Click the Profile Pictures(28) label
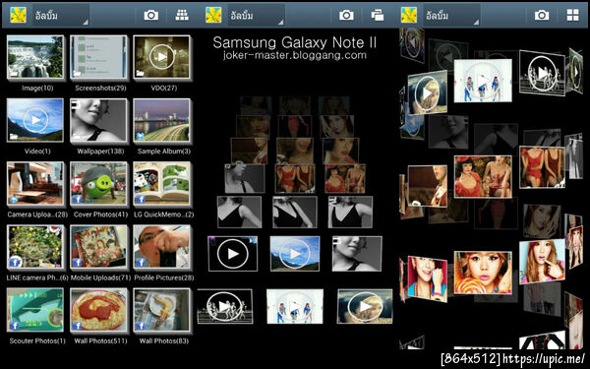 click(x=164, y=277)
